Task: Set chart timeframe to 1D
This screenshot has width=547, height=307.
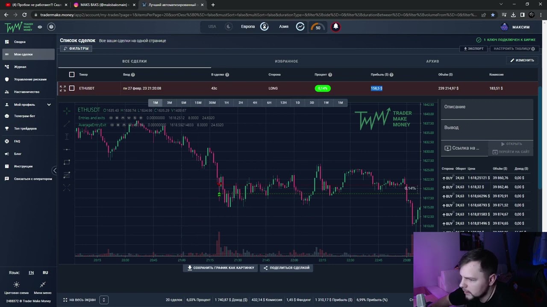Action: 297,103
